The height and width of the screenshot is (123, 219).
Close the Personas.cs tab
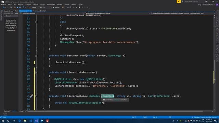tap(31, 11)
